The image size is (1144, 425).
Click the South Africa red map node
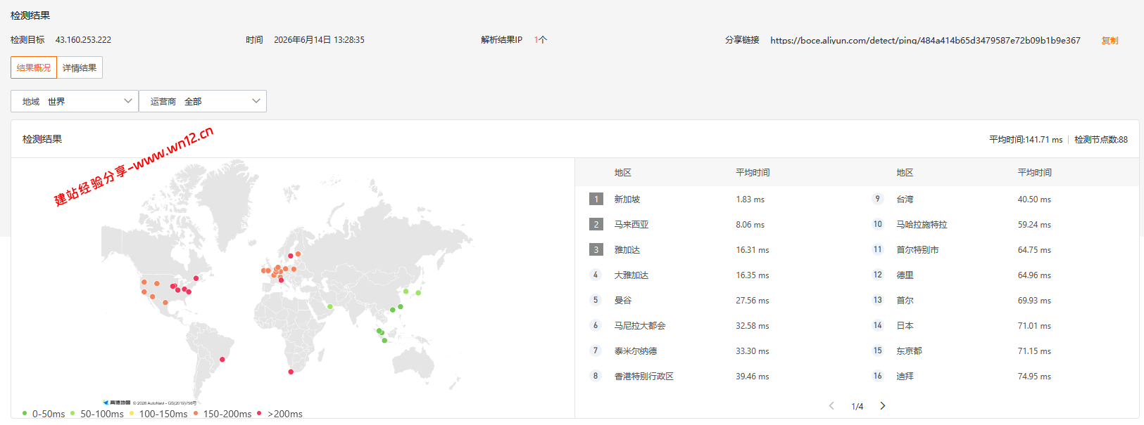[x=291, y=372]
